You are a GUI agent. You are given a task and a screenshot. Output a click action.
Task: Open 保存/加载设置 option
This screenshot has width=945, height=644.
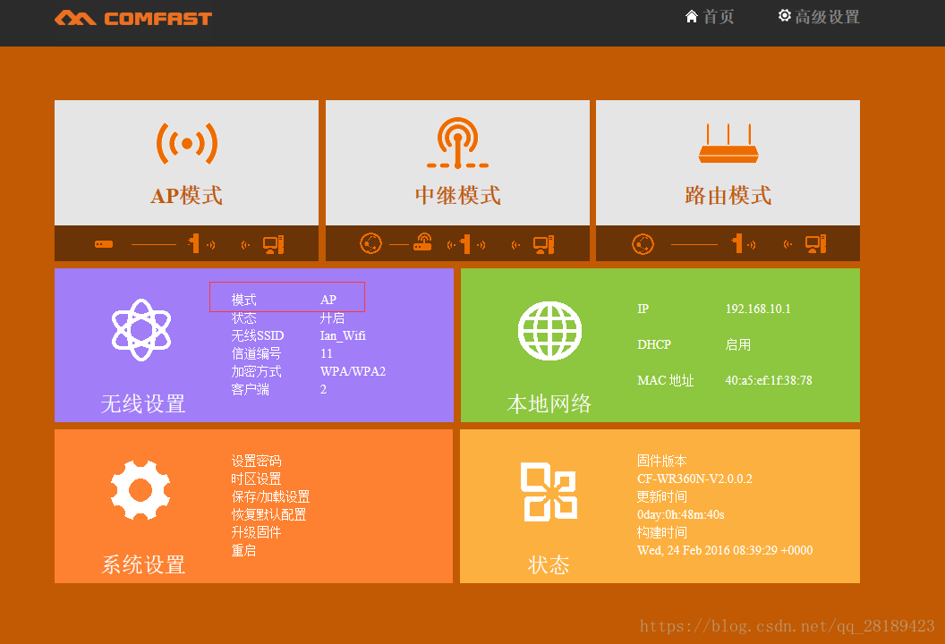click(x=270, y=497)
